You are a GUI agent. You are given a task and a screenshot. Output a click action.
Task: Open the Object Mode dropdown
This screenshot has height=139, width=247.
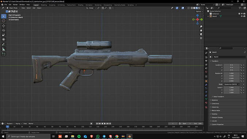click(x=13, y=8)
